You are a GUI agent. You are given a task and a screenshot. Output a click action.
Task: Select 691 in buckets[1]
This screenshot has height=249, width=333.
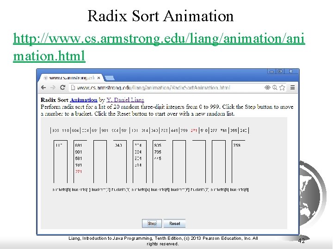78,145
